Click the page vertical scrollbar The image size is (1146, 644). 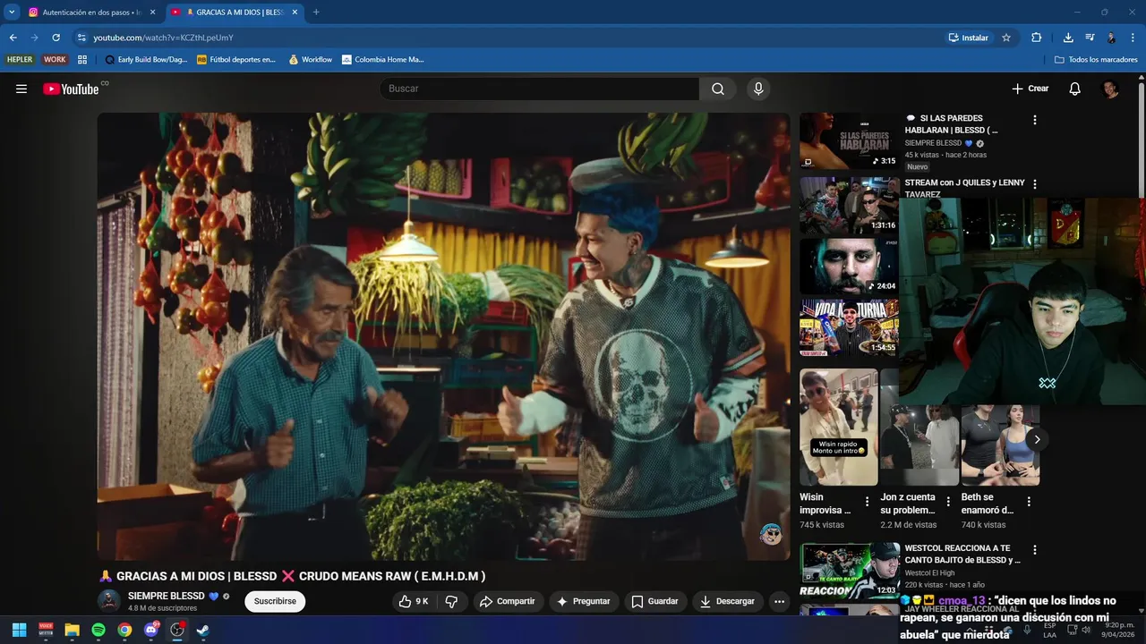pyautogui.click(x=1142, y=140)
